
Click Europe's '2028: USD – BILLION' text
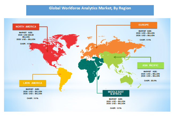tap(145, 36)
